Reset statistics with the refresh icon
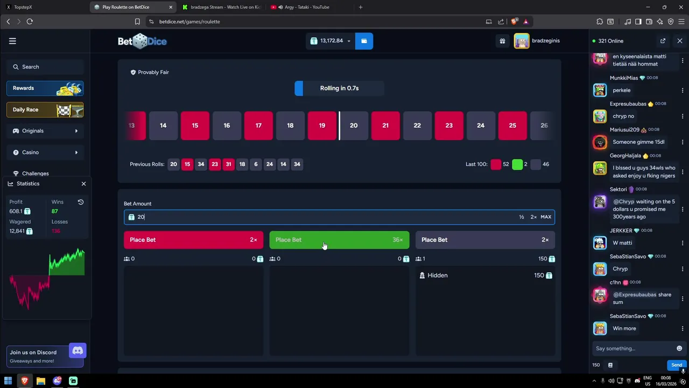The height and width of the screenshot is (388, 689). click(80, 202)
